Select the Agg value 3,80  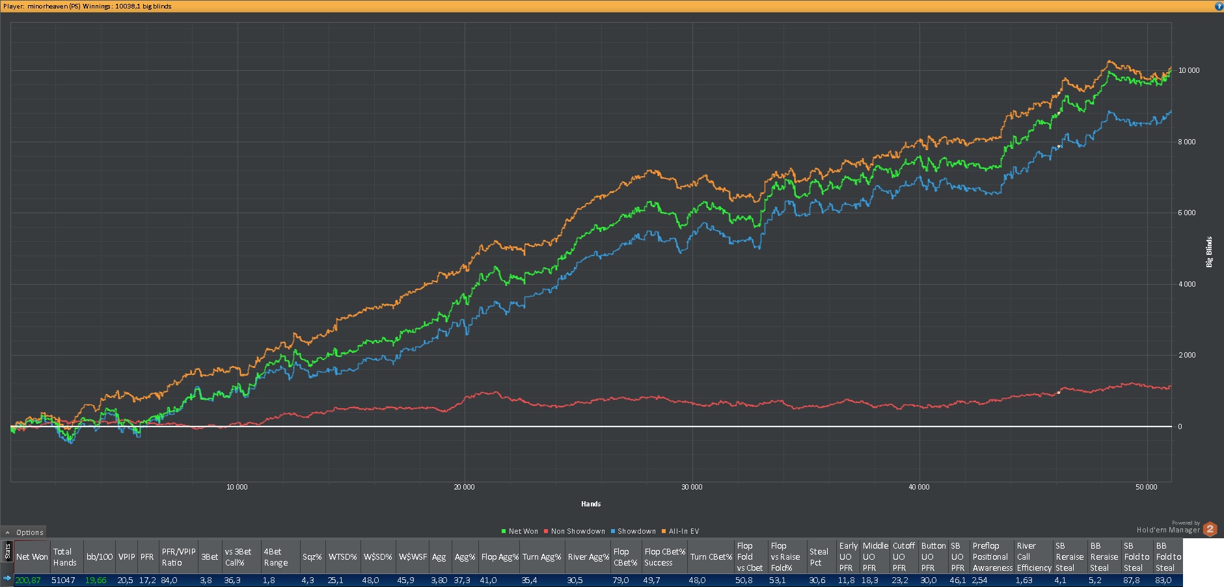pyautogui.click(x=439, y=580)
